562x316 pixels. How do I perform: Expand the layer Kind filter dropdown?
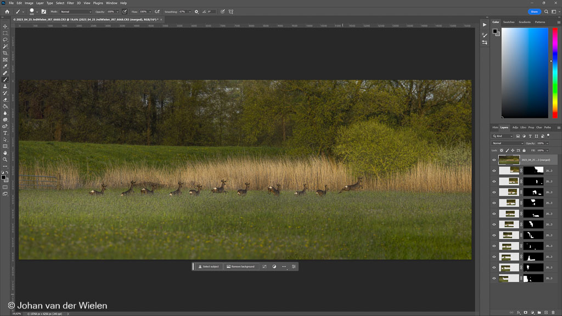[x=502, y=136]
